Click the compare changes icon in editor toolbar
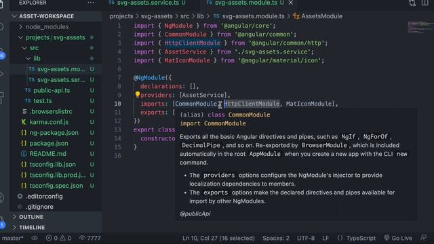 (412, 3)
